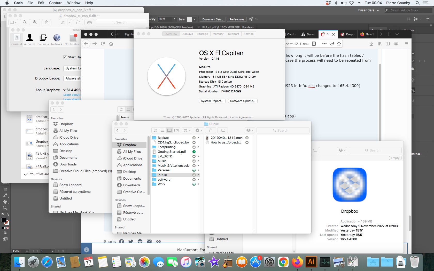The image size is (434, 271).
Task: Open the Capture menu
Action: coord(56,3)
